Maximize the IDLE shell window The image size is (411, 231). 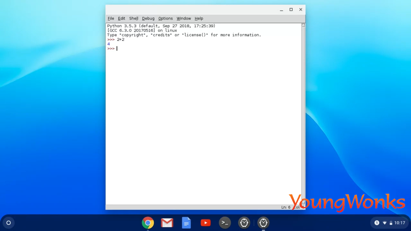tap(291, 10)
